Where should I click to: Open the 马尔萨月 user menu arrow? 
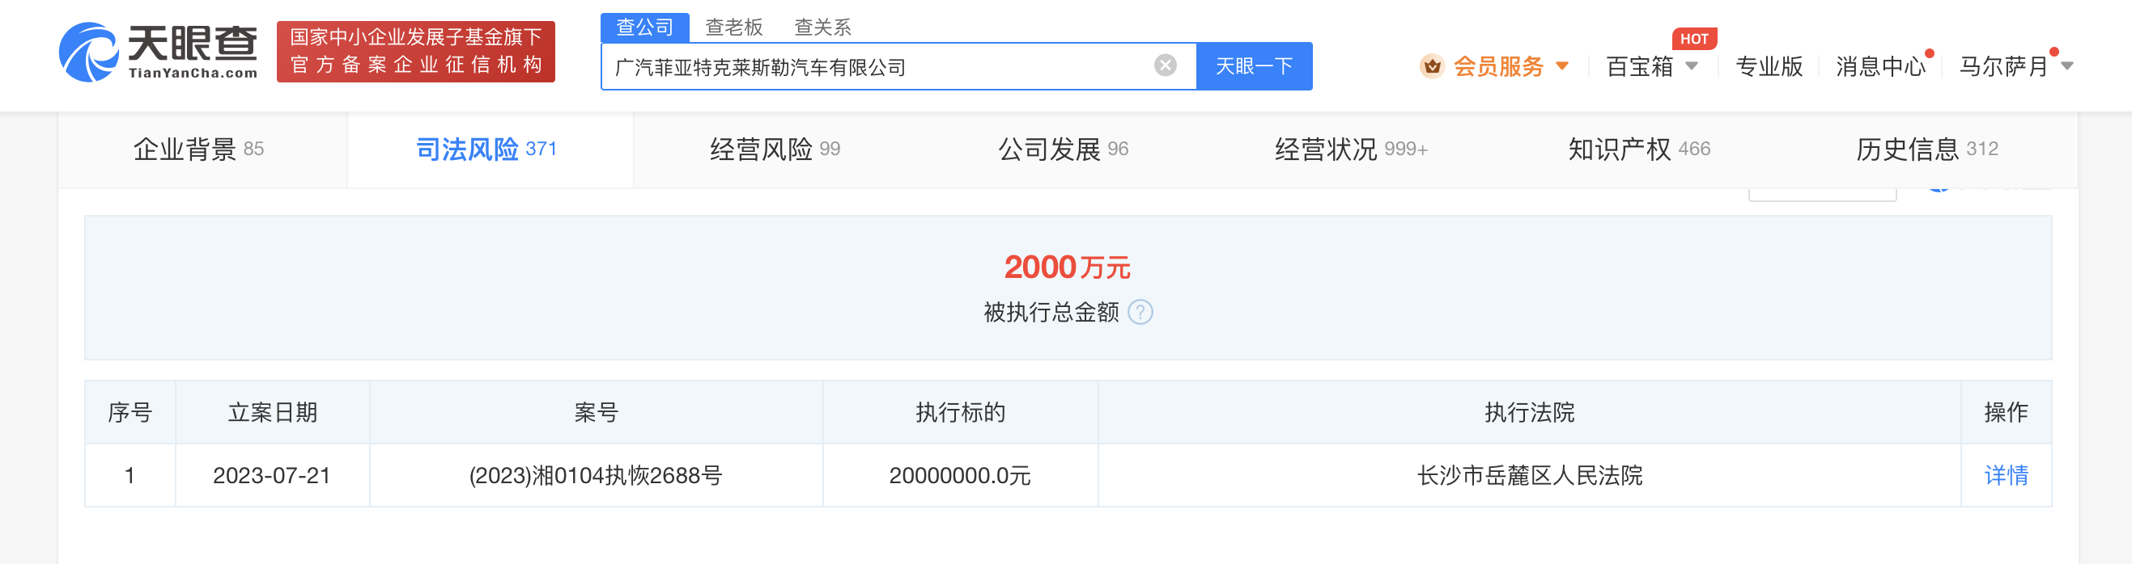(x=2067, y=66)
